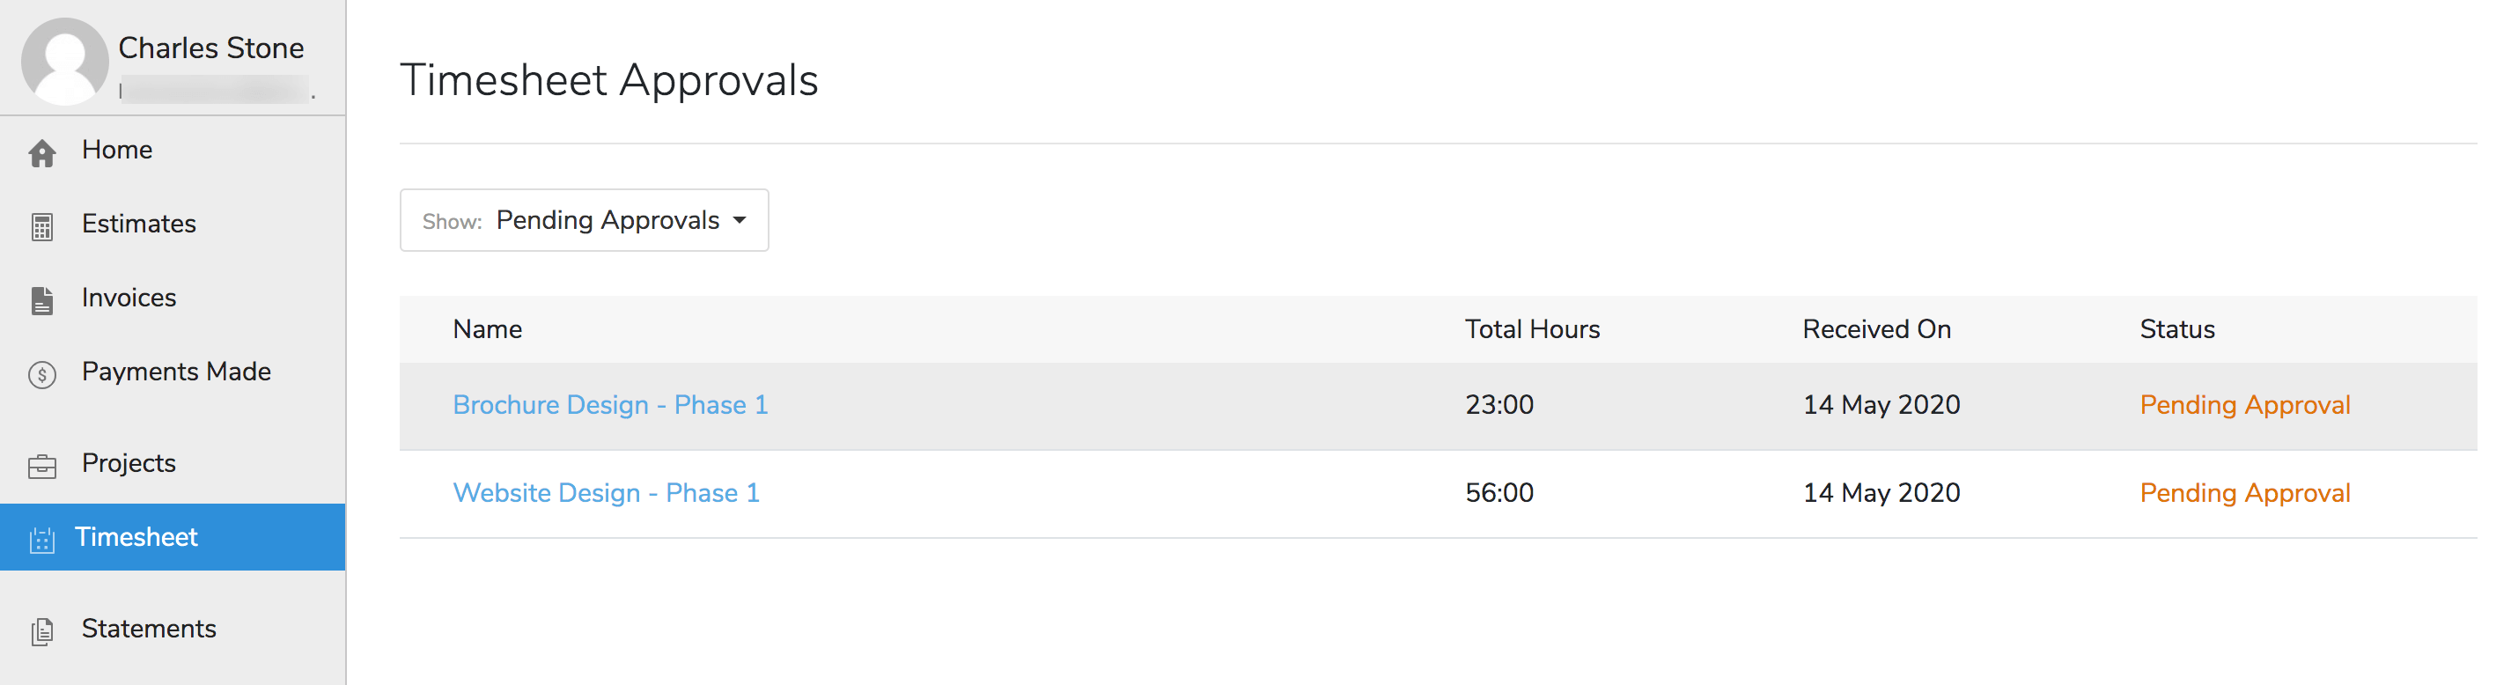Open Brochure Design - Phase 1 timesheet
2511x685 pixels.
point(610,405)
